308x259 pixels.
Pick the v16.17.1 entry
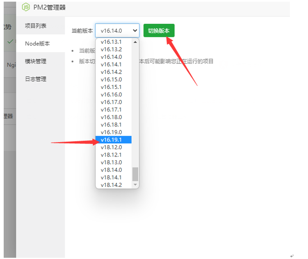[114, 109]
